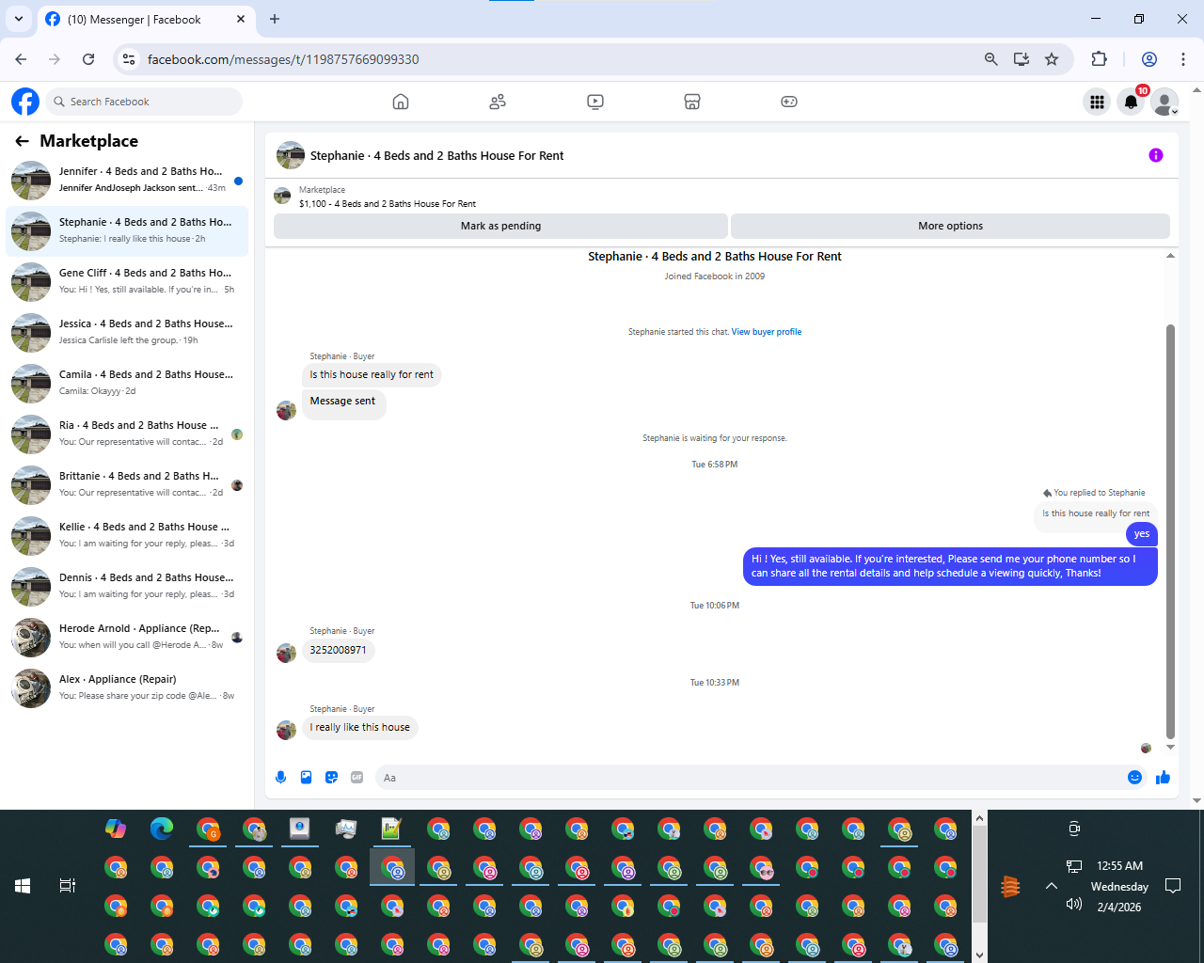Image resolution: width=1204 pixels, height=963 pixels.
Task: Open Gaming icon in top navigation
Action: [789, 102]
